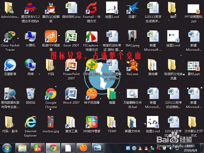Screen dimensions: 204x153
Task: Open the 计算机 computer icon
Action: [31, 37]
